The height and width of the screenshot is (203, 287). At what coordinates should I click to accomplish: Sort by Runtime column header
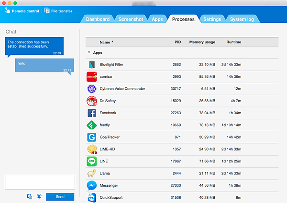pyautogui.click(x=233, y=42)
